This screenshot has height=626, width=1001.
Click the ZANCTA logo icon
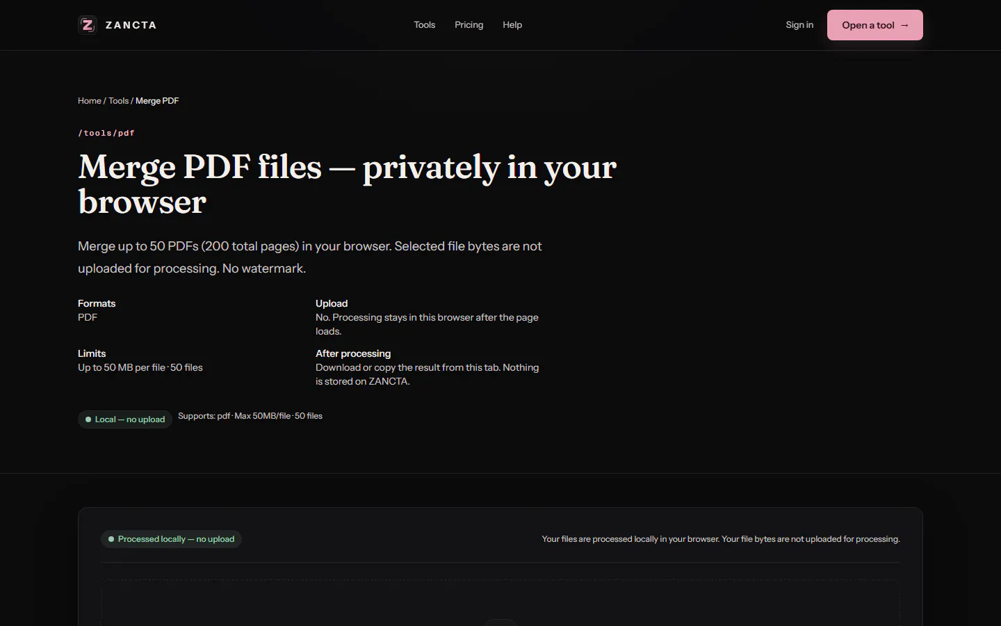click(x=87, y=25)
